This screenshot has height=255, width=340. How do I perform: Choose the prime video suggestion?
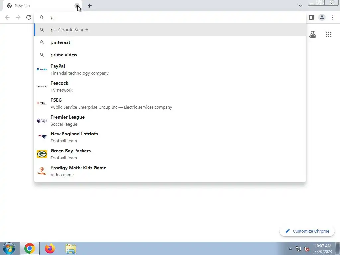click(170, 55)
